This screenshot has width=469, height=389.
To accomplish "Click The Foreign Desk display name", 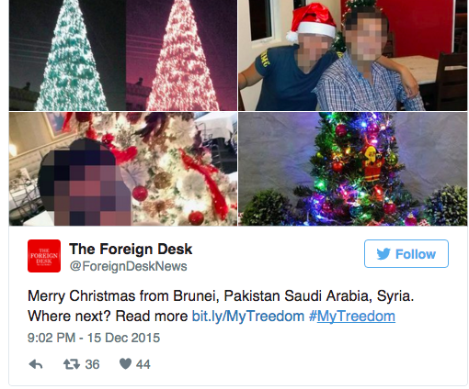I will [131, 250].
